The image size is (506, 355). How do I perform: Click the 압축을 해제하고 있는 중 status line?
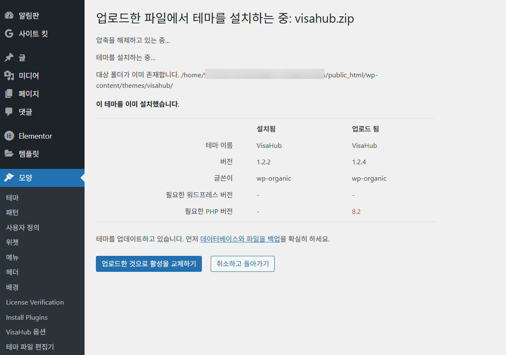[133, 41]
